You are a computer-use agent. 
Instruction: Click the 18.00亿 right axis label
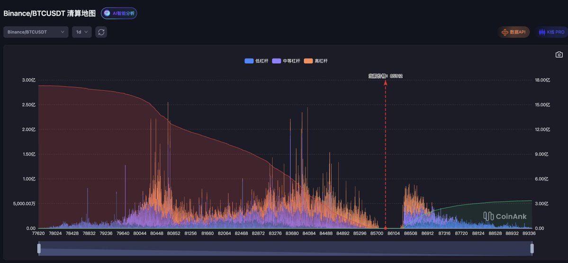542,80
